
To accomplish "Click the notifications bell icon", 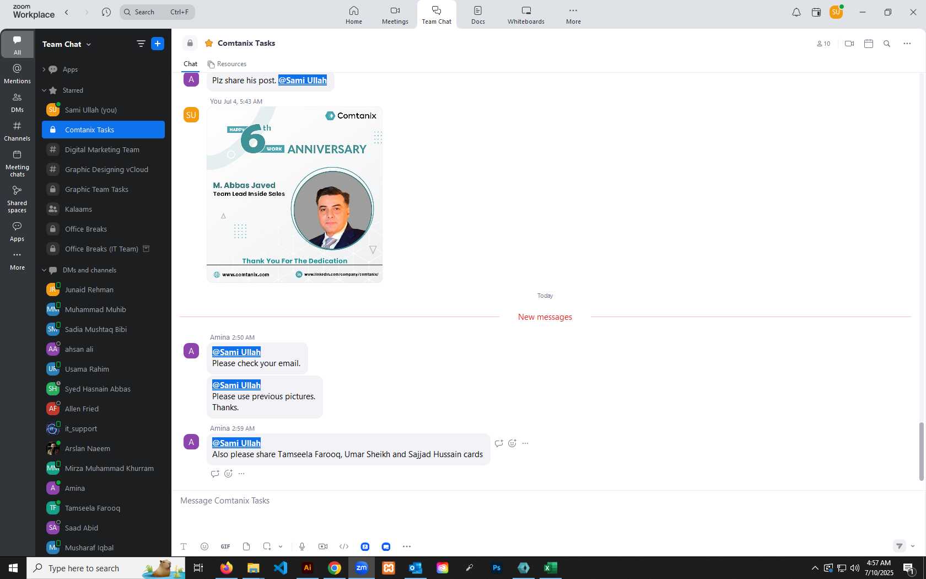I will pyautogui.click(x=796, y=12).
